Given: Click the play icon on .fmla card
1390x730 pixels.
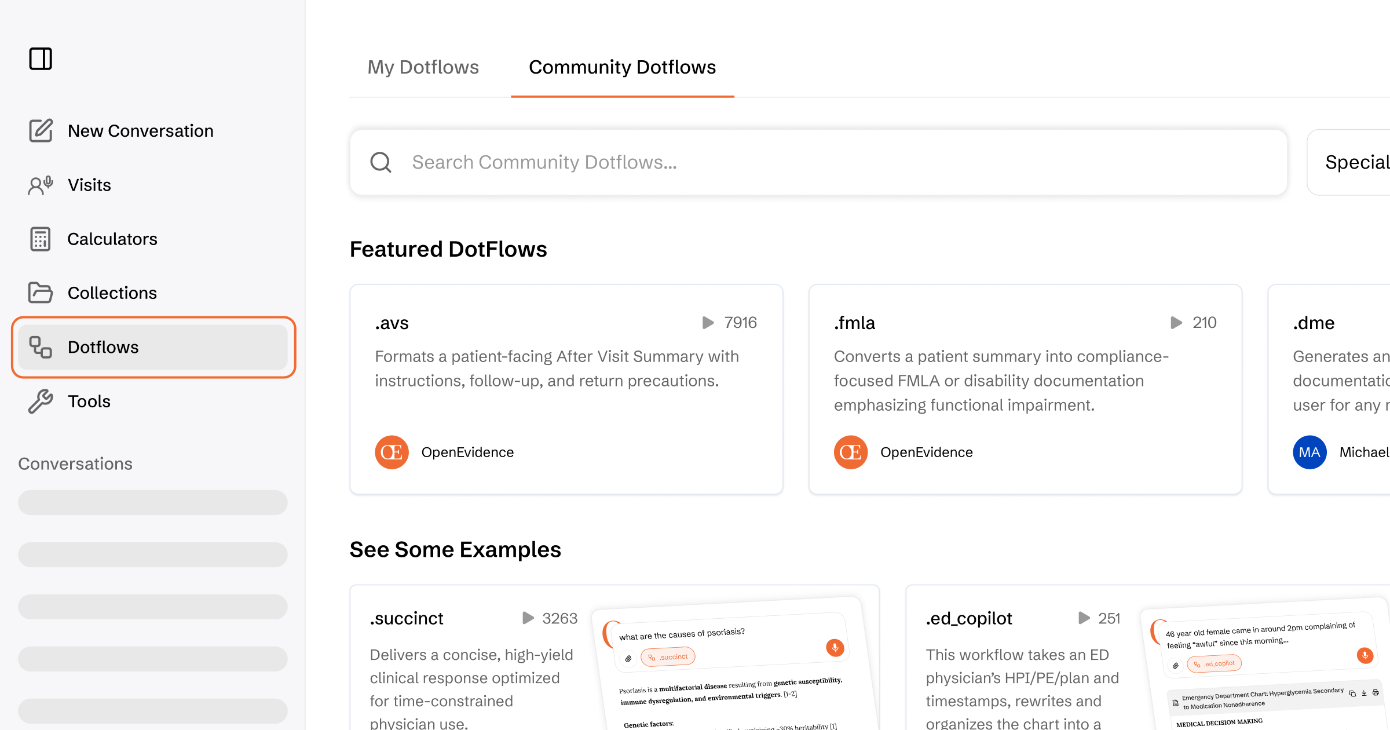Looking at the screenshot, I should coord(1176,323).
